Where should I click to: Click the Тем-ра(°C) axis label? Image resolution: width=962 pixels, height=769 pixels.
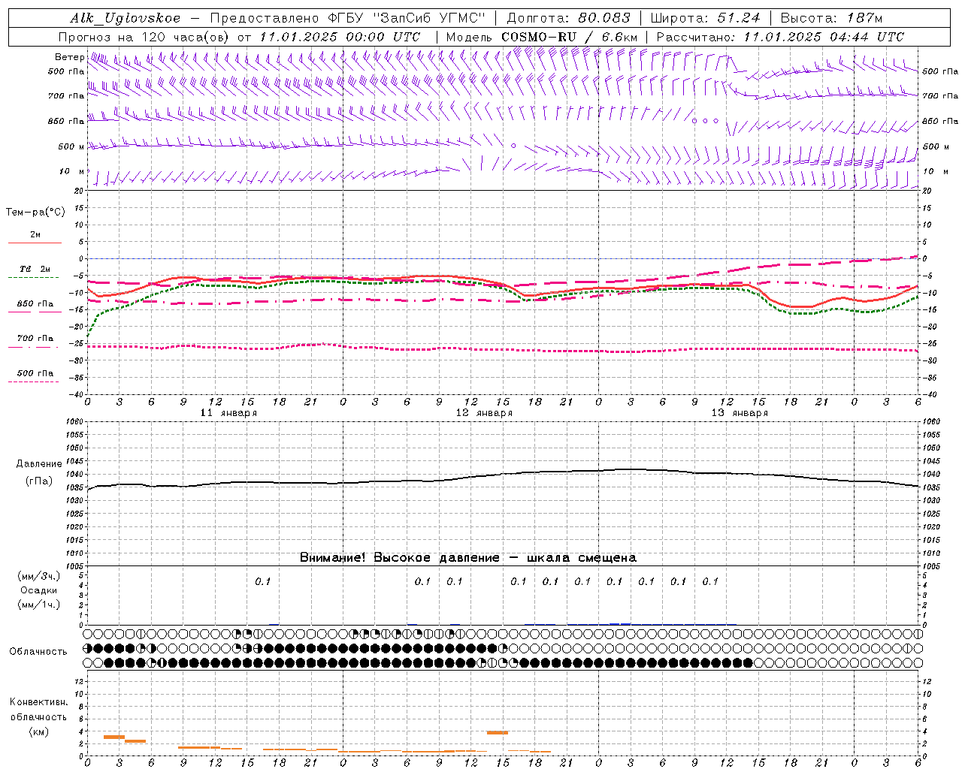35,213
